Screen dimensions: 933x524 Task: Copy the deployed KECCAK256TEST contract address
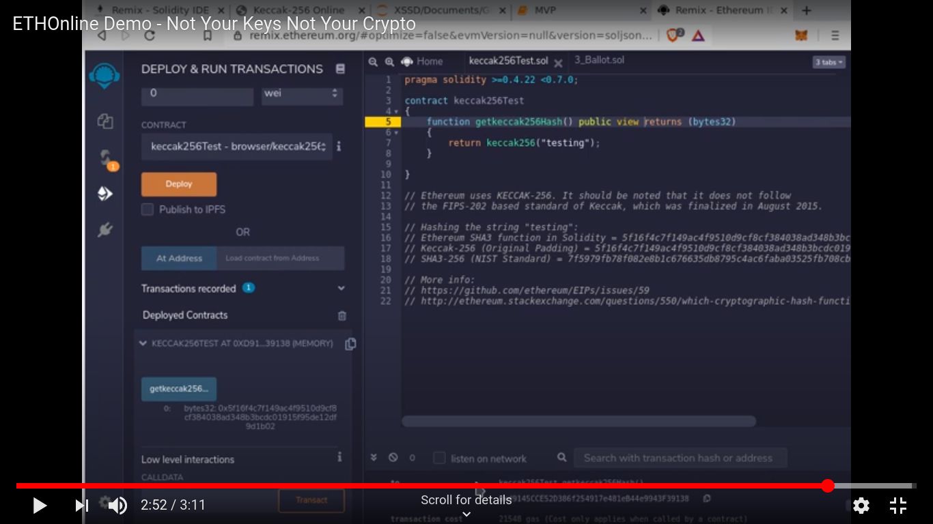(x=350, y=344)
